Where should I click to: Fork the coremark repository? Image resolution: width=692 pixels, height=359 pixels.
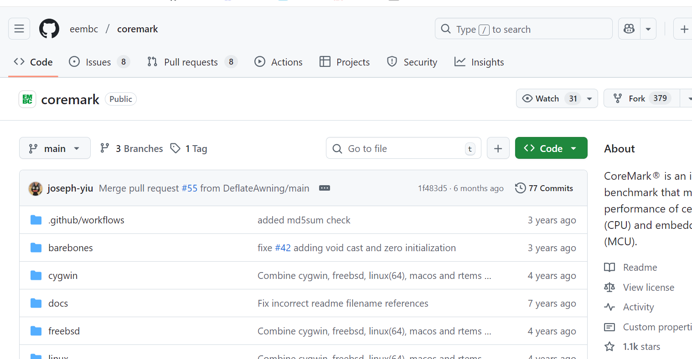pos(642,98)
